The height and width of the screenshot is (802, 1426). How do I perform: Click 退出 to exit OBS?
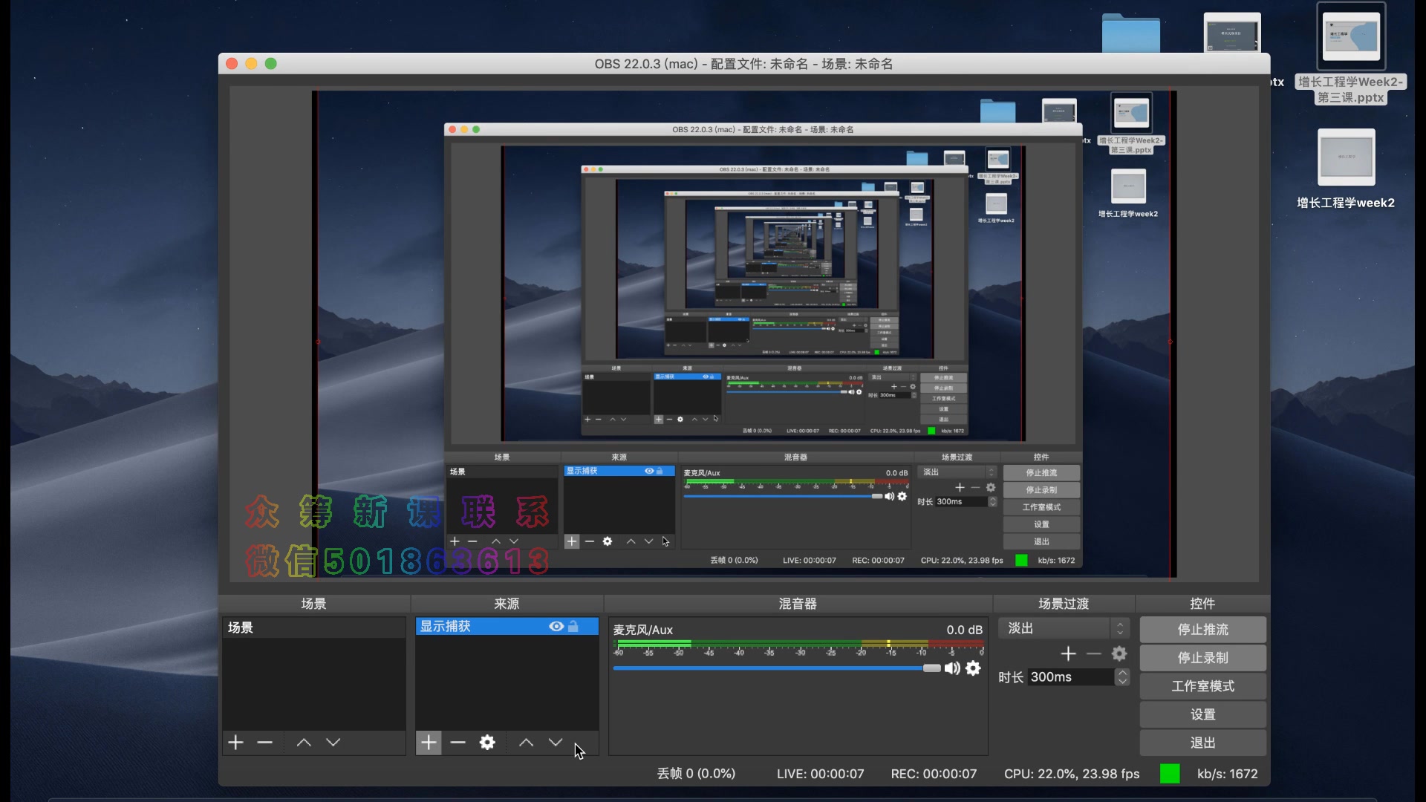click(x=1203, y=743)
